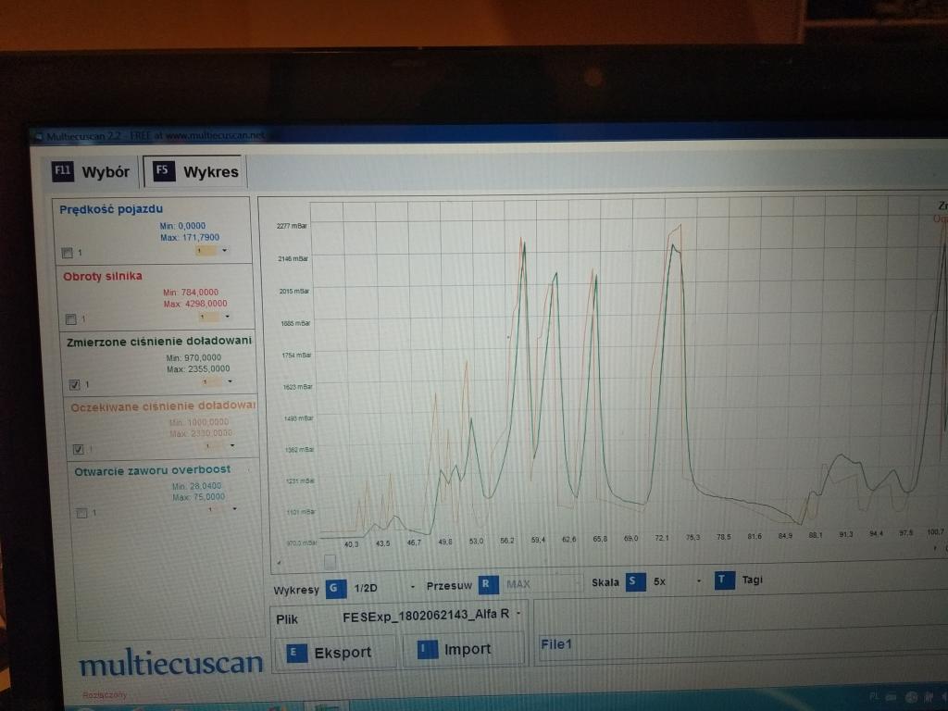Select the Obroty silnika parameter name
948x711 pixels.
click(103, 276)
